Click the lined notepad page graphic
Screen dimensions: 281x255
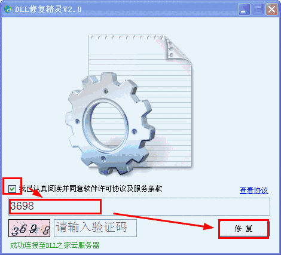(140, 100)
